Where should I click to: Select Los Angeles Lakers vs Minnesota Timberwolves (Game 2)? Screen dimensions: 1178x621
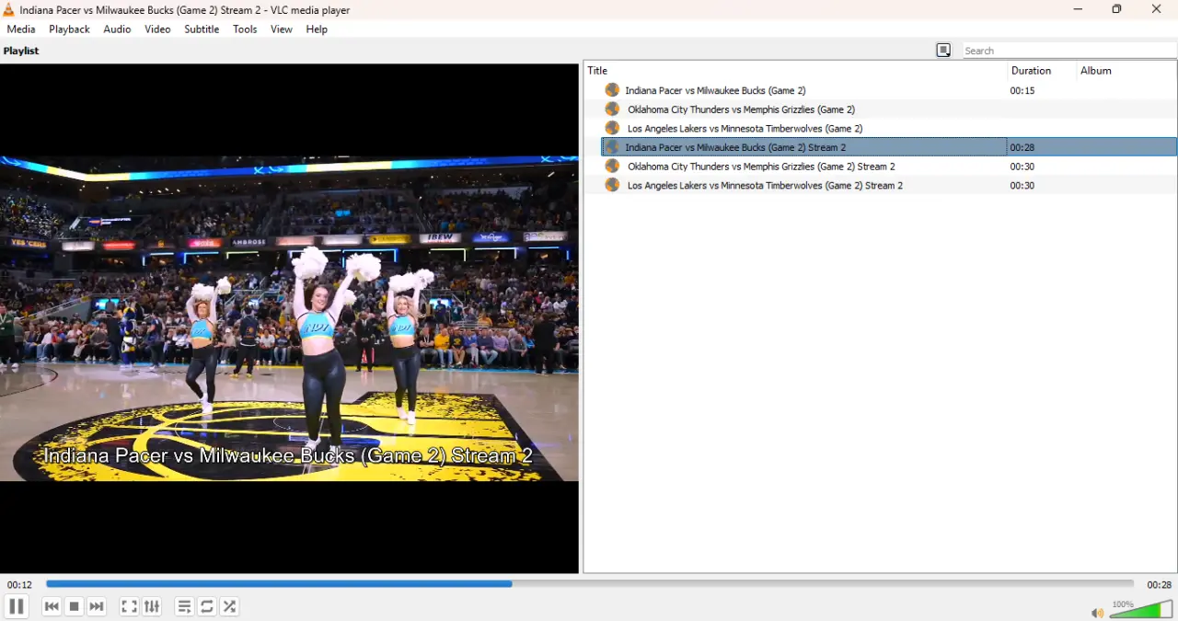pyautogui.click(x=745, y=129)
